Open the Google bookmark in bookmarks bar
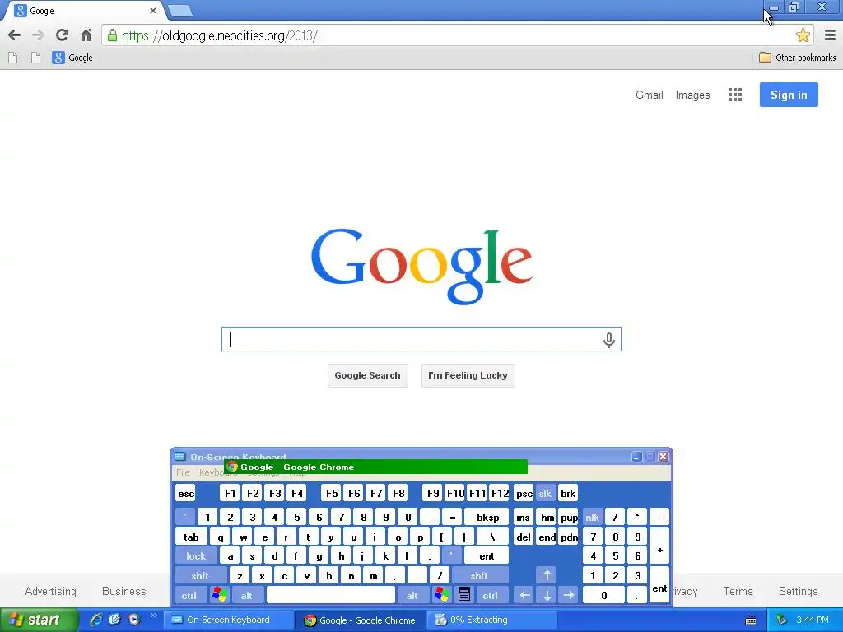Viewport: 843px width, 632px height. point(72,58)
